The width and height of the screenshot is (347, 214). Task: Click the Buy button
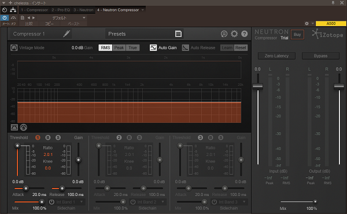point(297,34)
